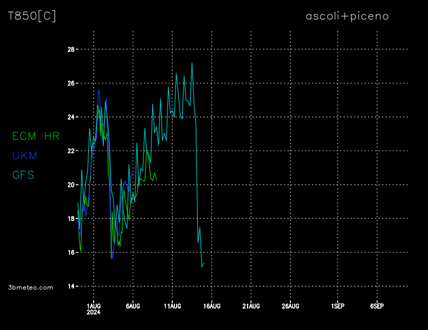Viewport: 428px width, 330px height.
Task: Select the 14 y-axis temperature label
Action: 71,286
